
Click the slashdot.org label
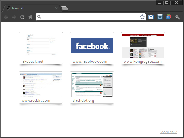click(83, 101)
